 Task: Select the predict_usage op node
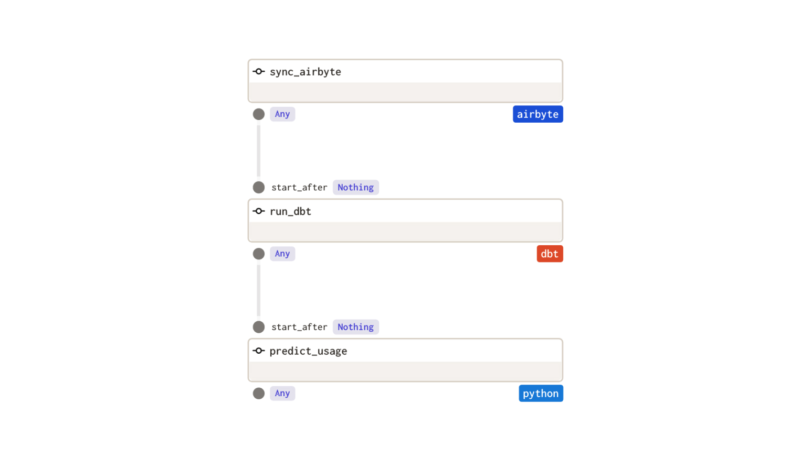(x=405, y=360)
